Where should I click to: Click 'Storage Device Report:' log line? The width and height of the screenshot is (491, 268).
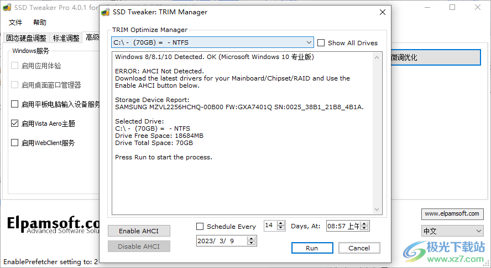(x=152, y=100)
